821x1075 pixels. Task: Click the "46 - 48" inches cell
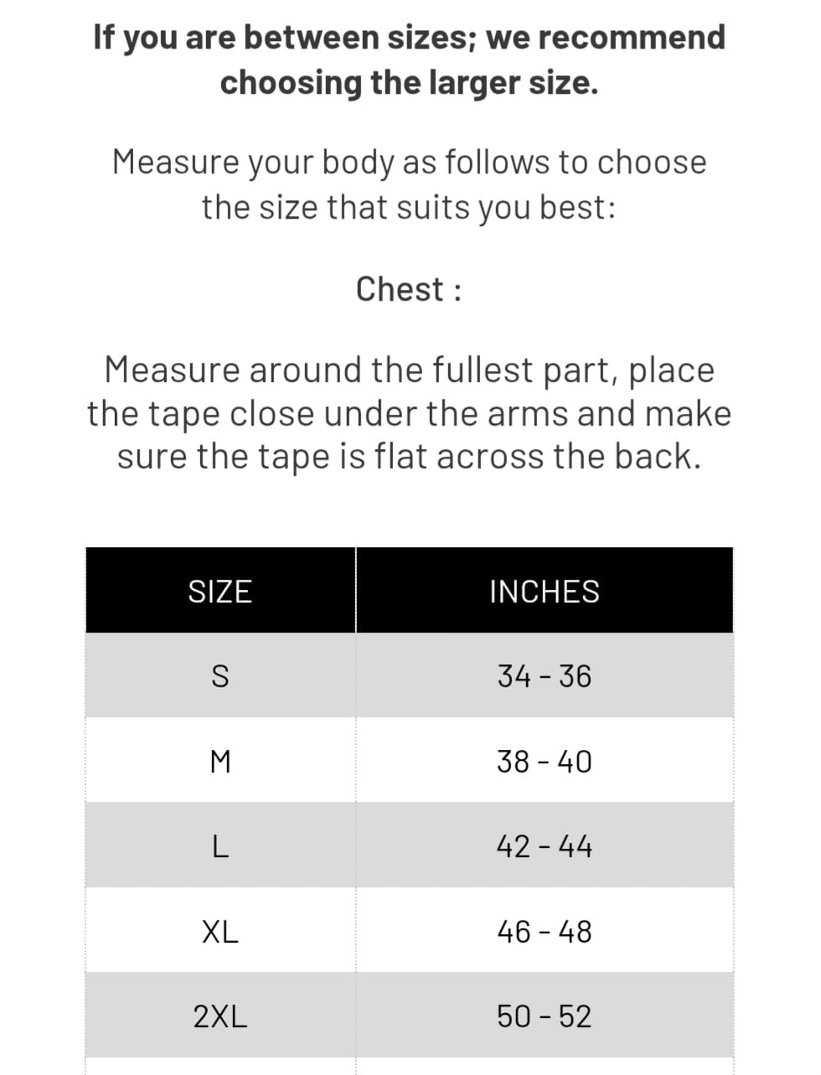coord(545,932)
